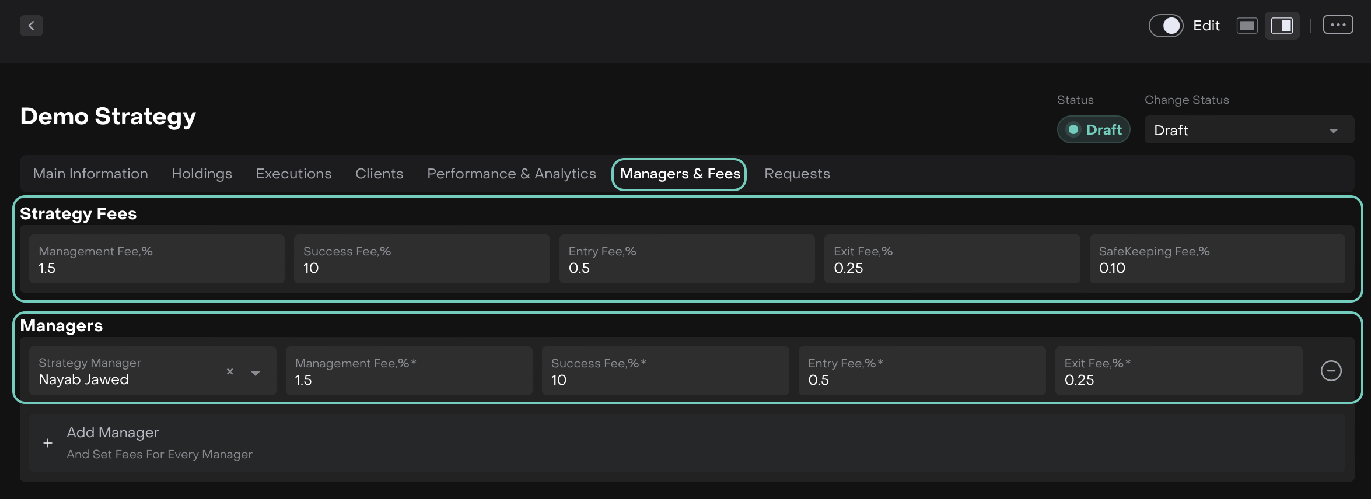
Task: Open the Strategy Manager dropdown arrow
Action: (256, 373)
